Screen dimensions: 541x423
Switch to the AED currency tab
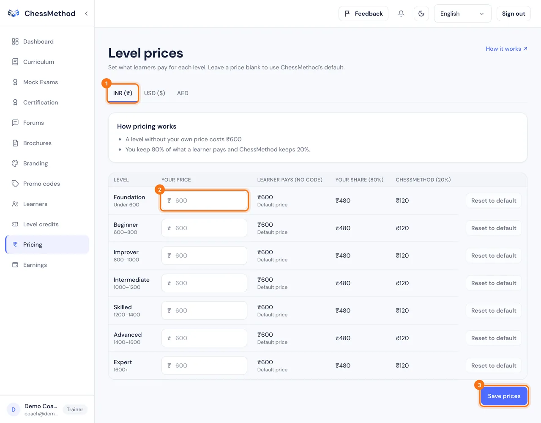183,93
